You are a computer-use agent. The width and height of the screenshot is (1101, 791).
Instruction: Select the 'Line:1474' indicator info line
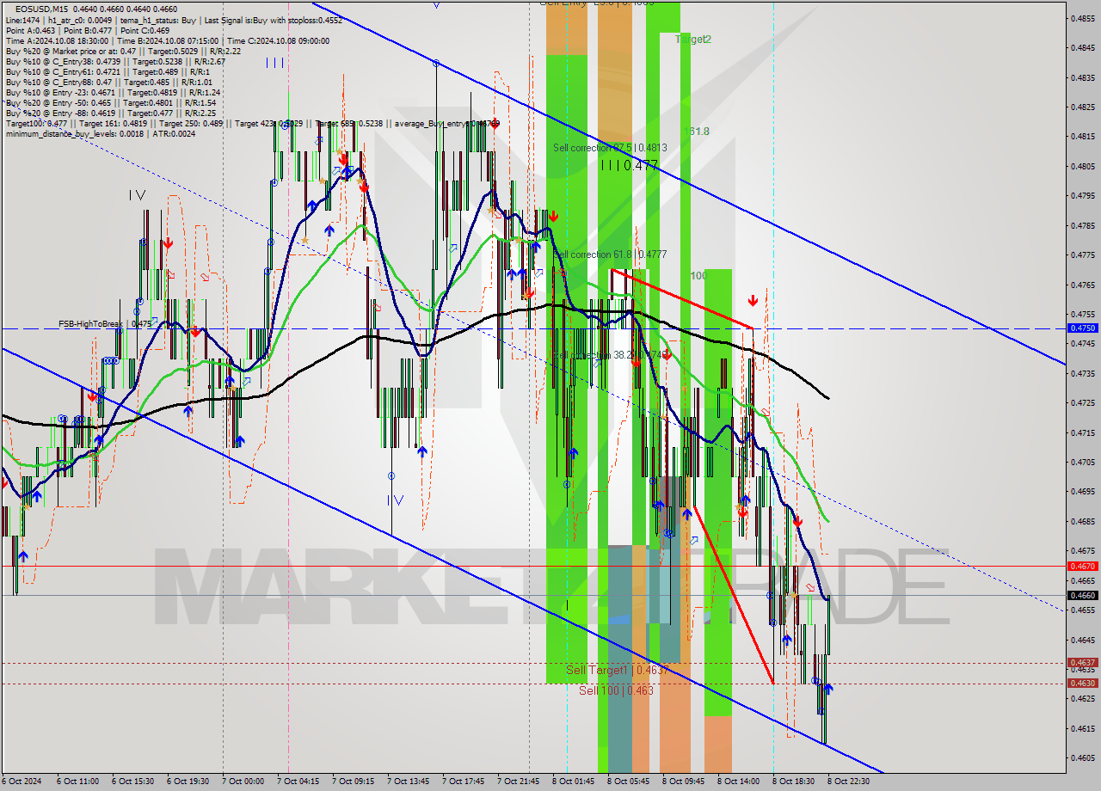174,20
